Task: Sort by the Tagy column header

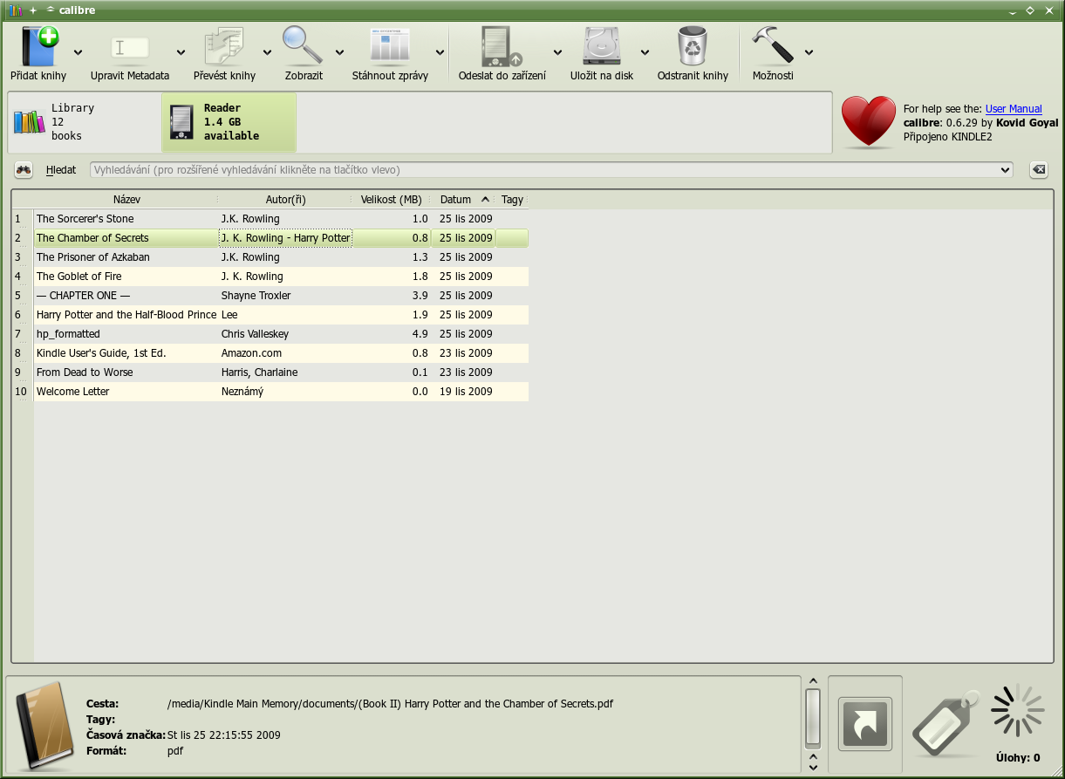Action: pyautogui.click(x=512, y=200)
